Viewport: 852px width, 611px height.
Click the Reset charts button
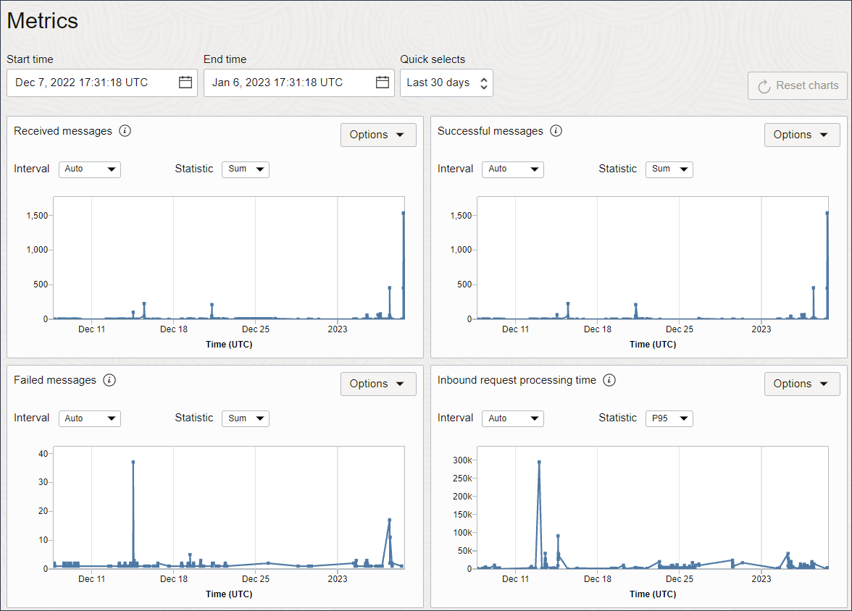(797, 85)
